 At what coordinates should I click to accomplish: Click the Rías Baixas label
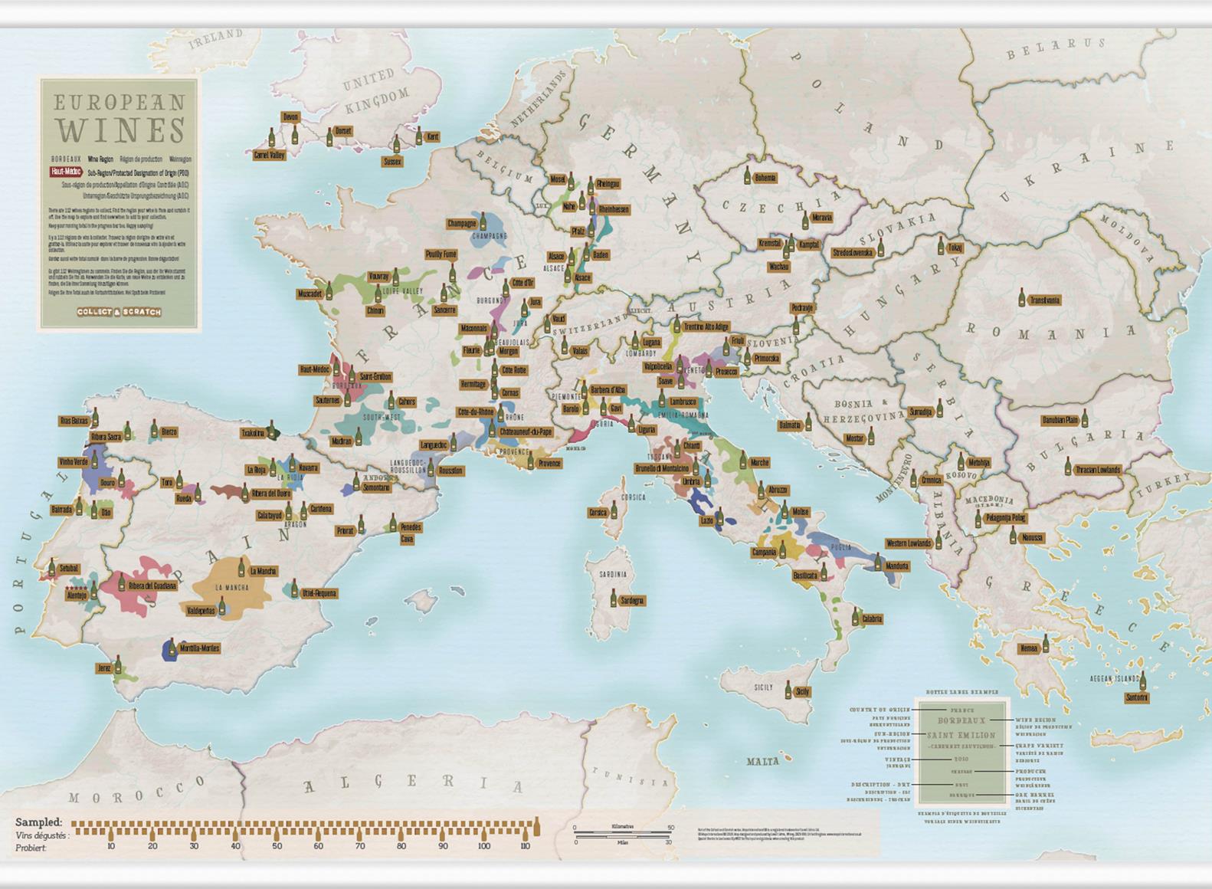pos(74,421)
